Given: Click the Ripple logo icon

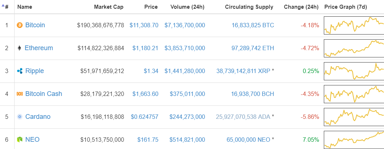Looking at the screenshot, I should click(20, 71).
